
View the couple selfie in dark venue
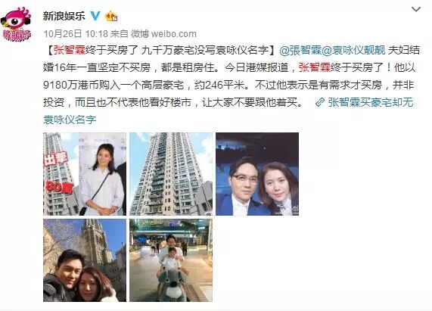tap(257, 174)
